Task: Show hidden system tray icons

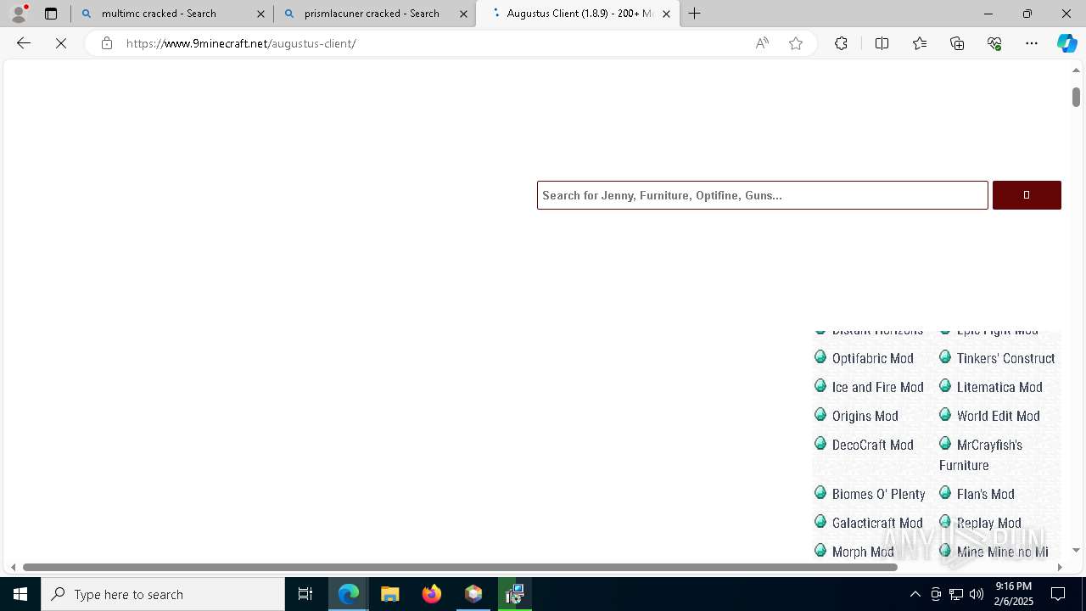Action: (x=915, y=594)
